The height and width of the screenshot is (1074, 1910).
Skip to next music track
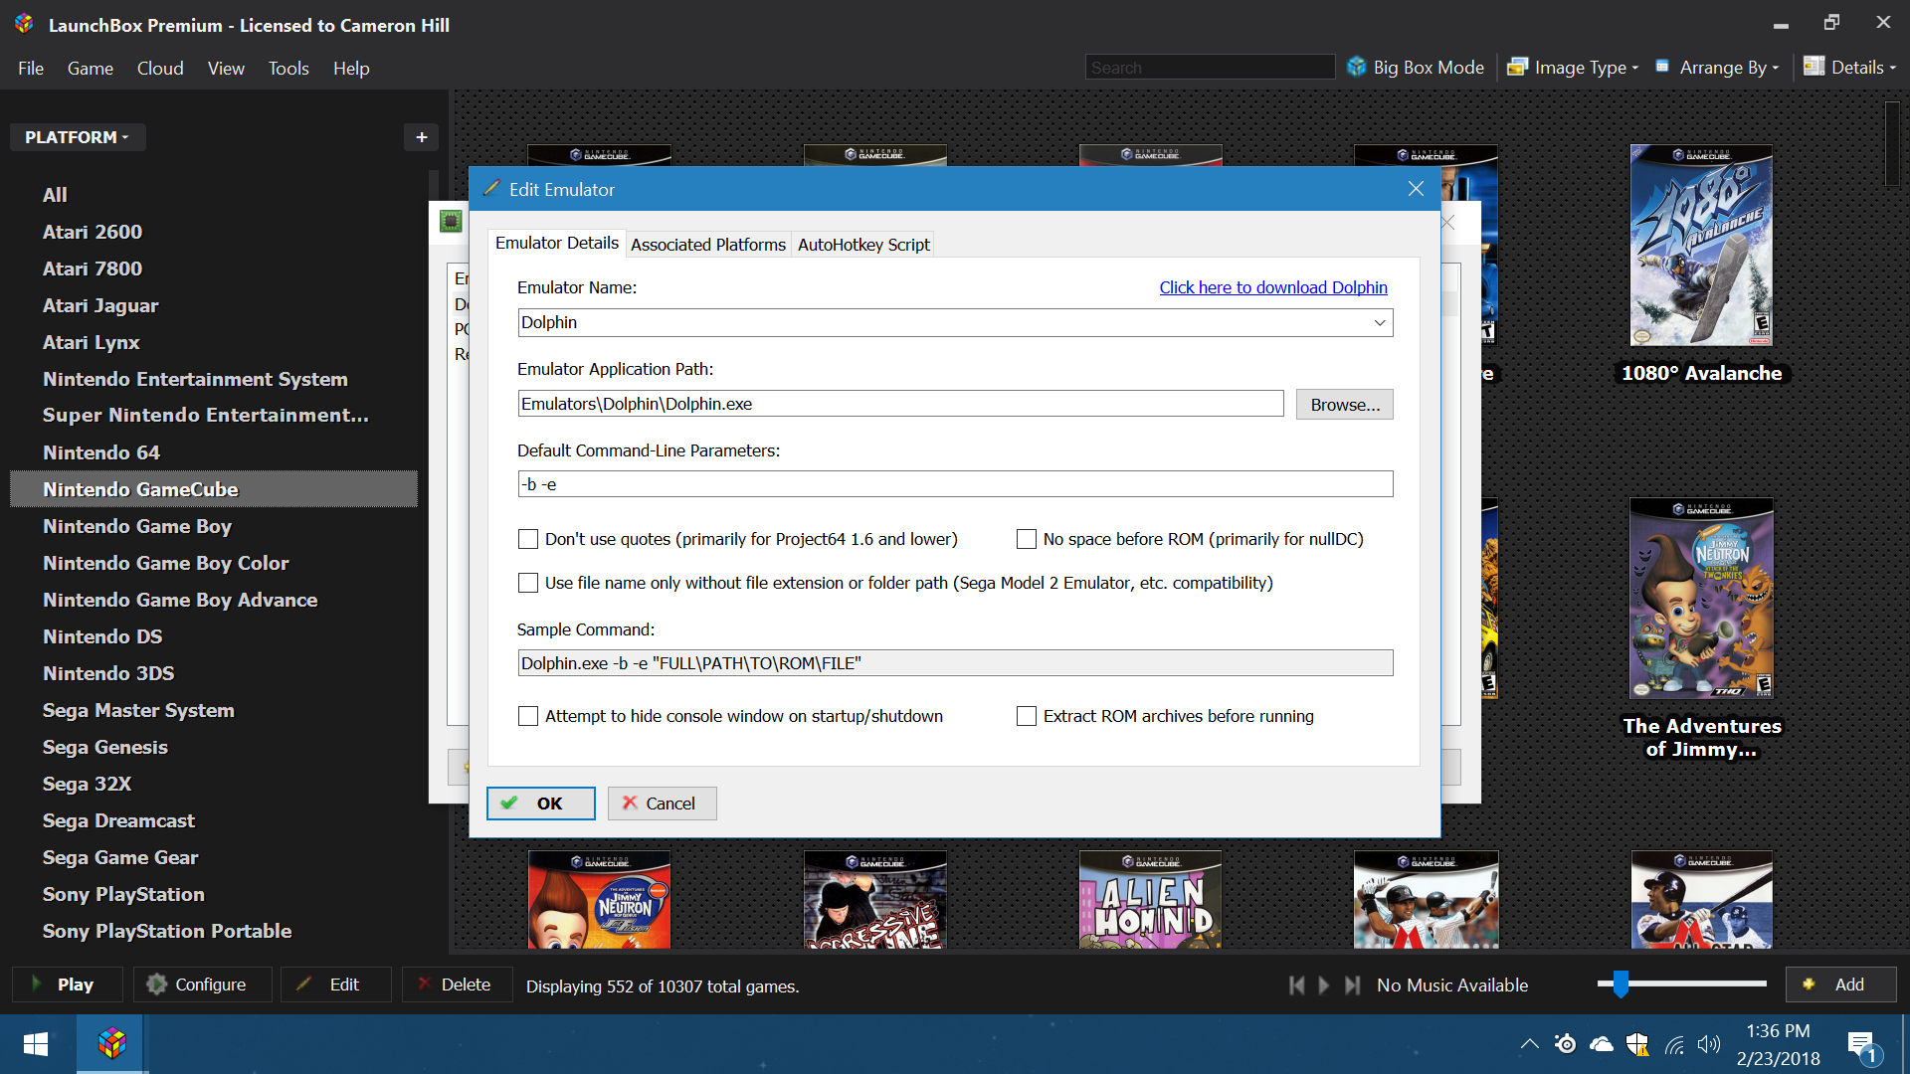click(1352, 985)
